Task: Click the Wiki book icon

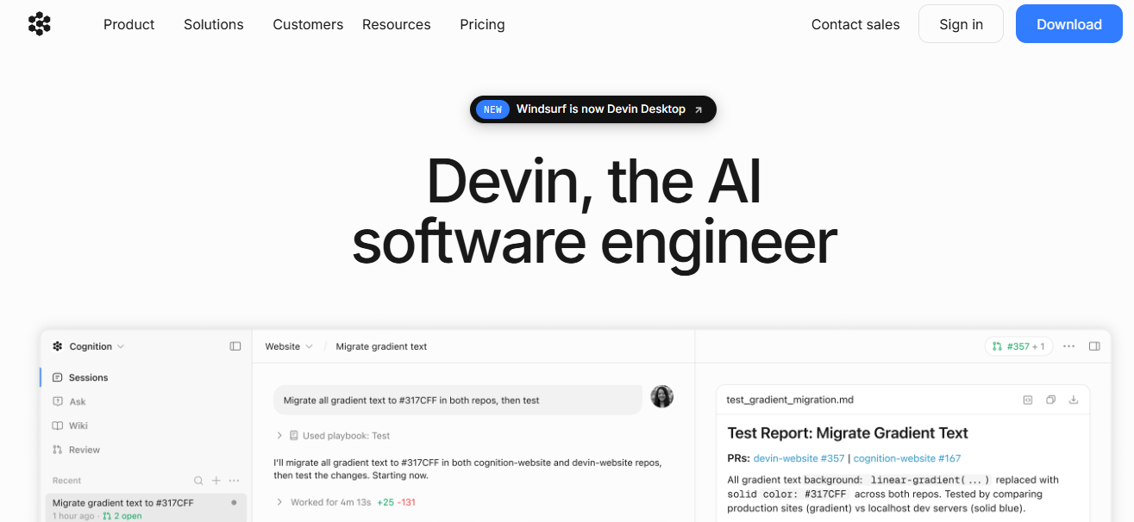Action: point(58,426)
